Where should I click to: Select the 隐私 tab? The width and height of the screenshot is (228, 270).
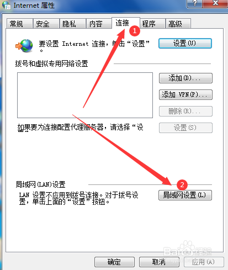click(x=73, y=24)
